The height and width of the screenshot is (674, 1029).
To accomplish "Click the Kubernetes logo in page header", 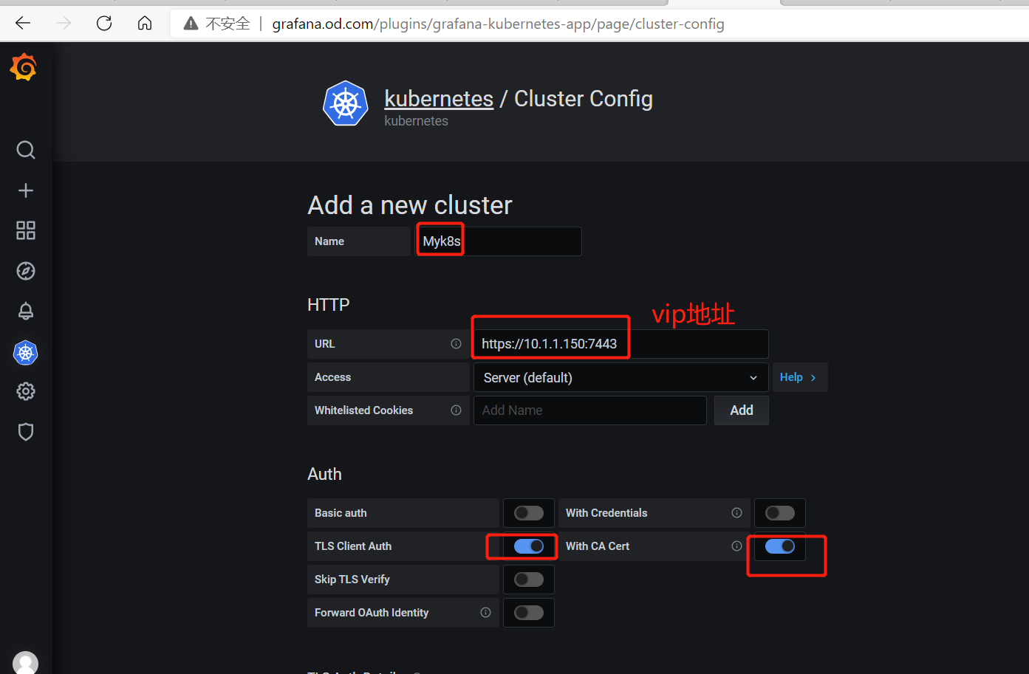I will (x=346, y=104).
